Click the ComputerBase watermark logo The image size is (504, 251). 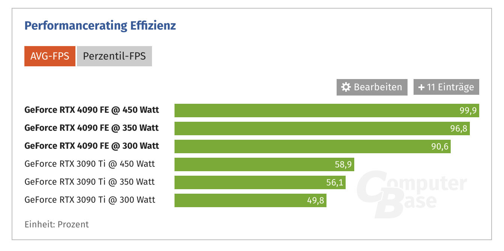411,194
